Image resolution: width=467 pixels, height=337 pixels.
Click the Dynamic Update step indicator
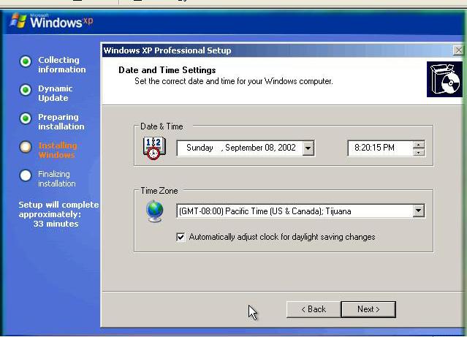(26, 90)
